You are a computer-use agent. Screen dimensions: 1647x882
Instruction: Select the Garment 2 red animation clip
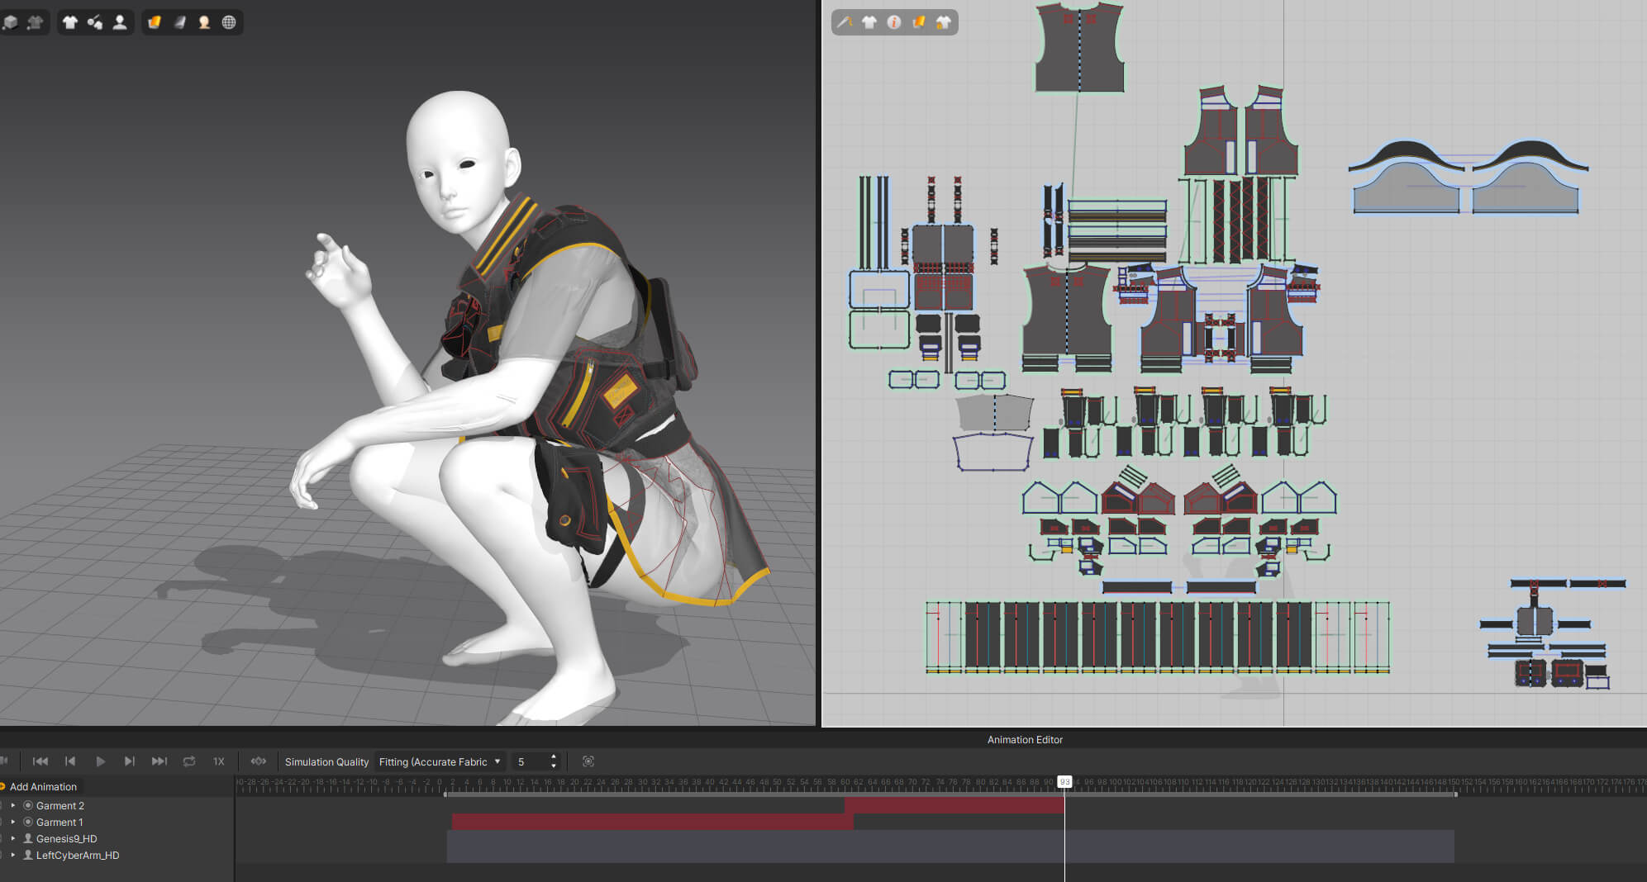coord(954,805)
